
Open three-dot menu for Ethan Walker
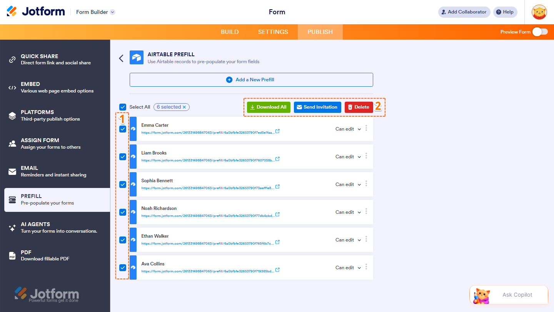pos(366,239)
